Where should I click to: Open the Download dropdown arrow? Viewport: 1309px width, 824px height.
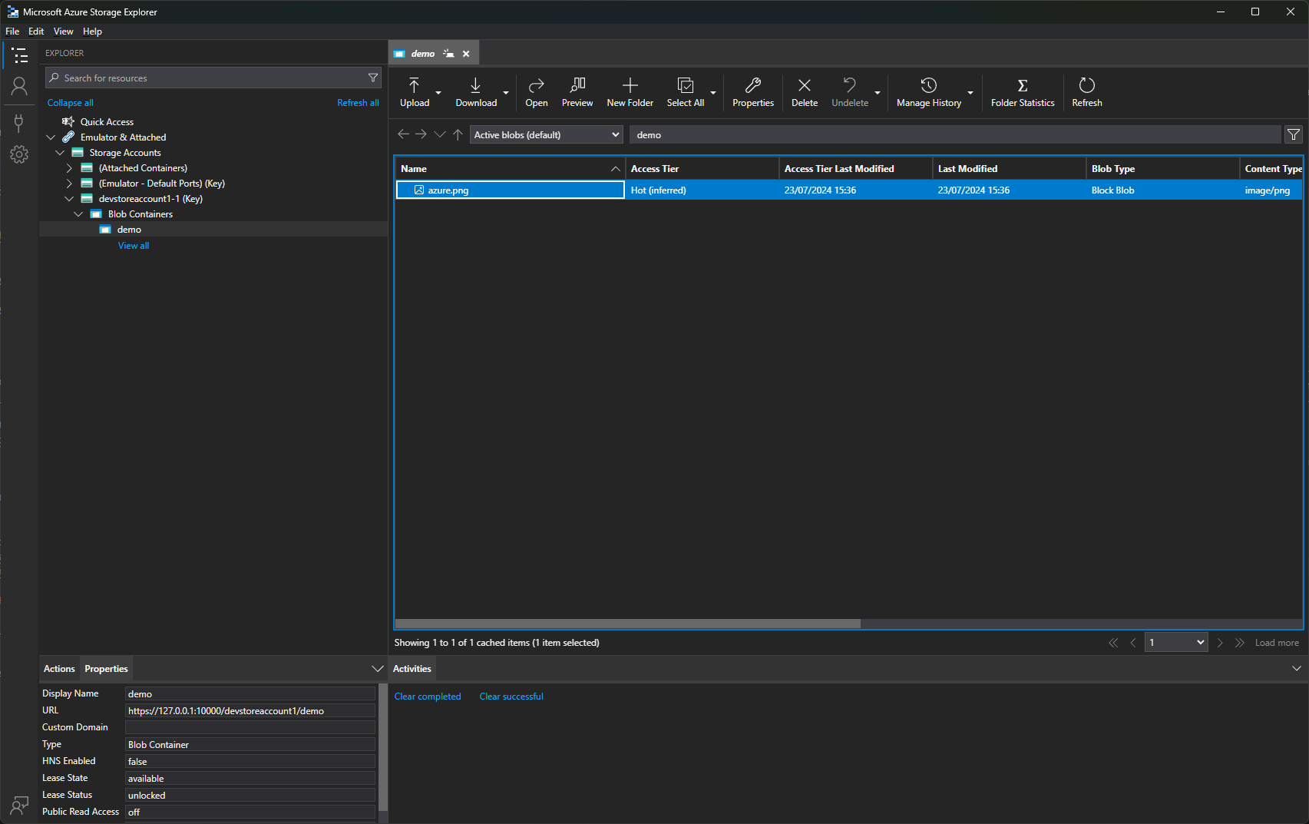pos(506,93)
